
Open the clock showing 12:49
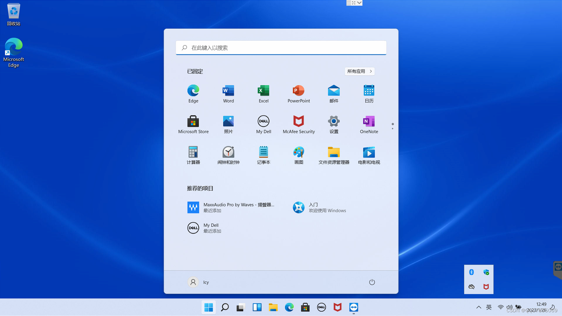pyautogui.click(x=541, y=304)
